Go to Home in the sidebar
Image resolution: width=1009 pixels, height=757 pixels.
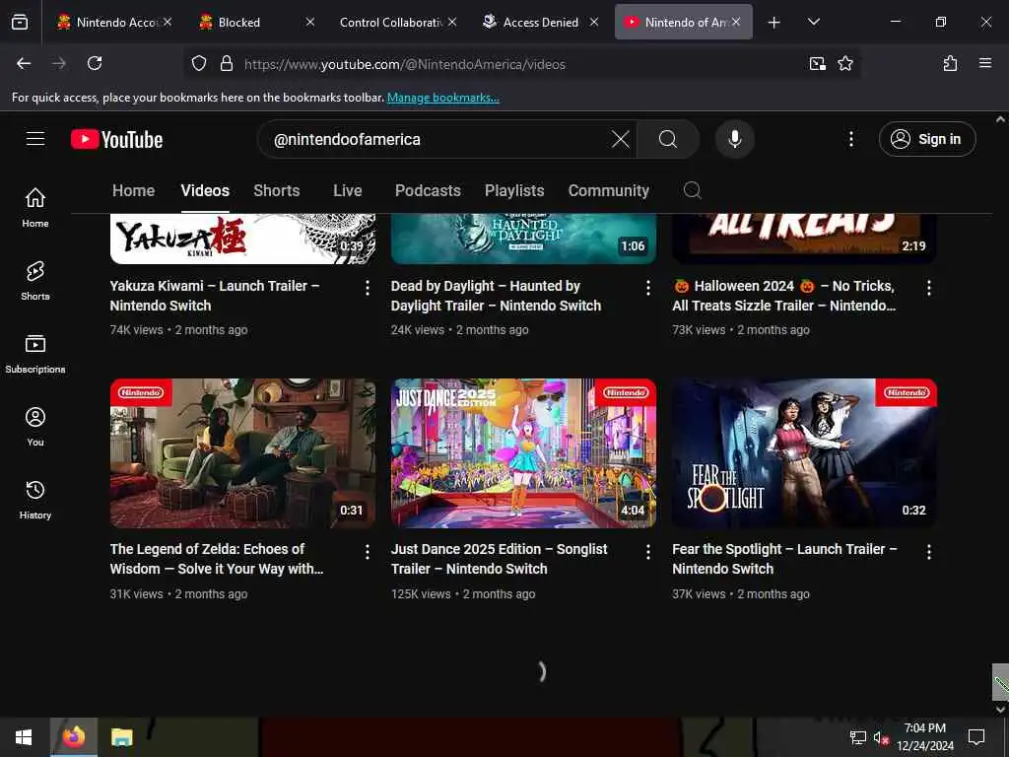[35, 207]
